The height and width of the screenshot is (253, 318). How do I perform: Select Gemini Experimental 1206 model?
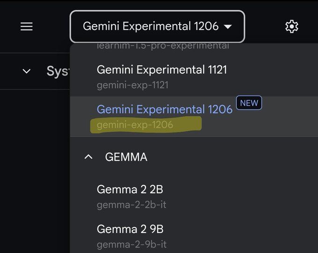194,117
